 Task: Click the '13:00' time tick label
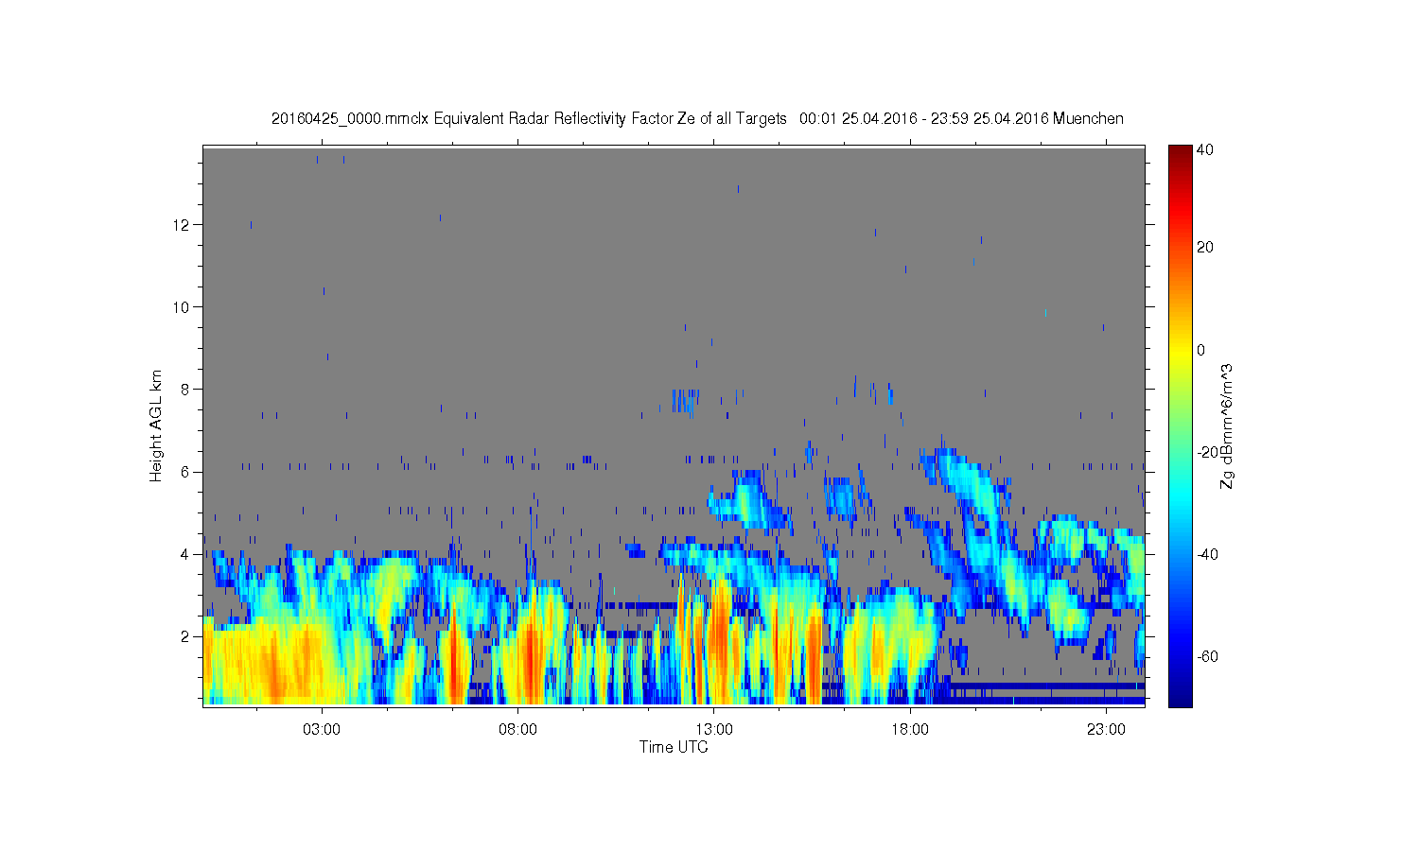pyautogui.click(x=714, y=730)
